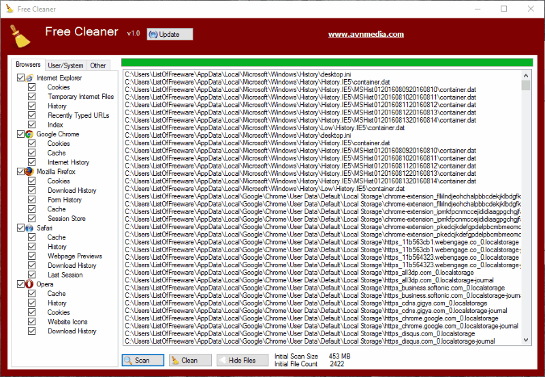
Task: Click the Hide Files button
Action: point(243,361)
